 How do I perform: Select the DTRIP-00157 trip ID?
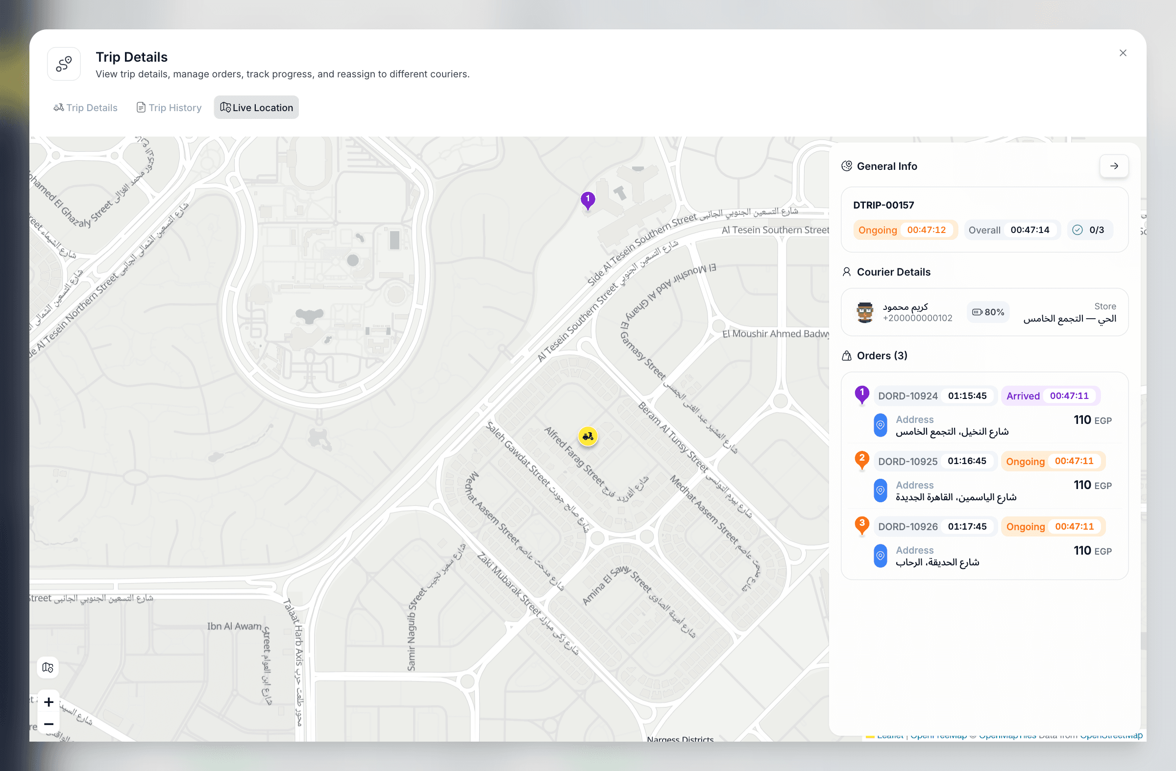(883, 205)
